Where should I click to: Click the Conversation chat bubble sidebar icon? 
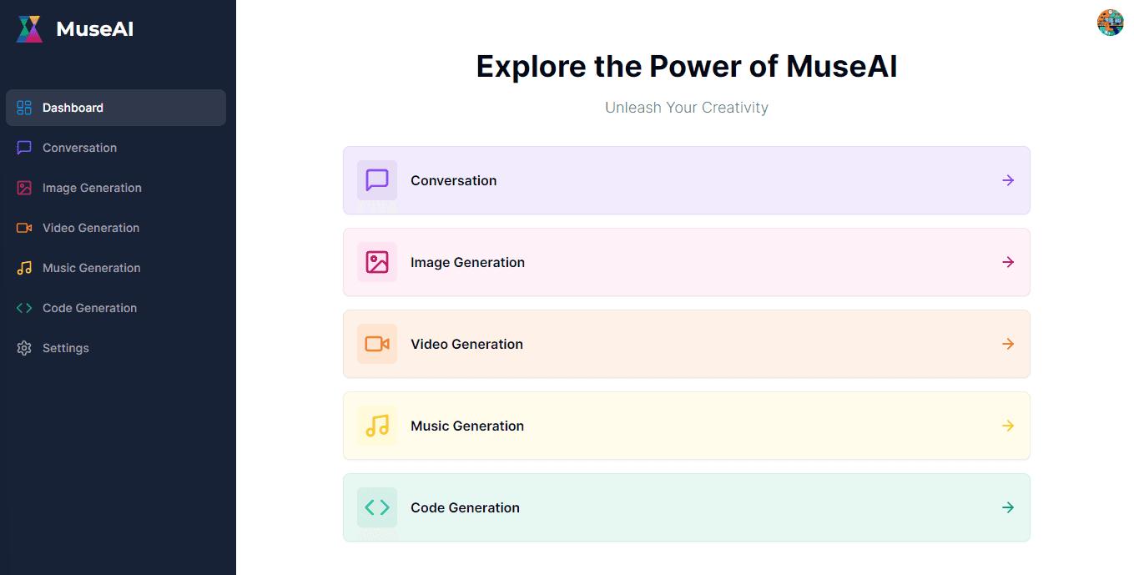coord(24,148)
